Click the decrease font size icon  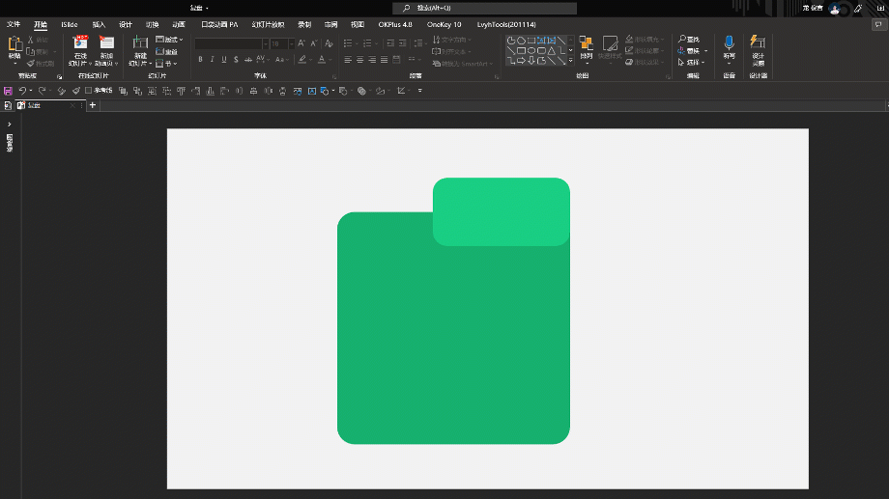313,43
